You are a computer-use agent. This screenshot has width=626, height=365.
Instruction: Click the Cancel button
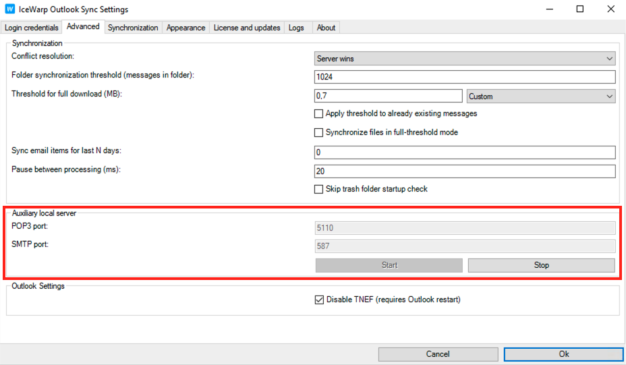tap(438, 354)
